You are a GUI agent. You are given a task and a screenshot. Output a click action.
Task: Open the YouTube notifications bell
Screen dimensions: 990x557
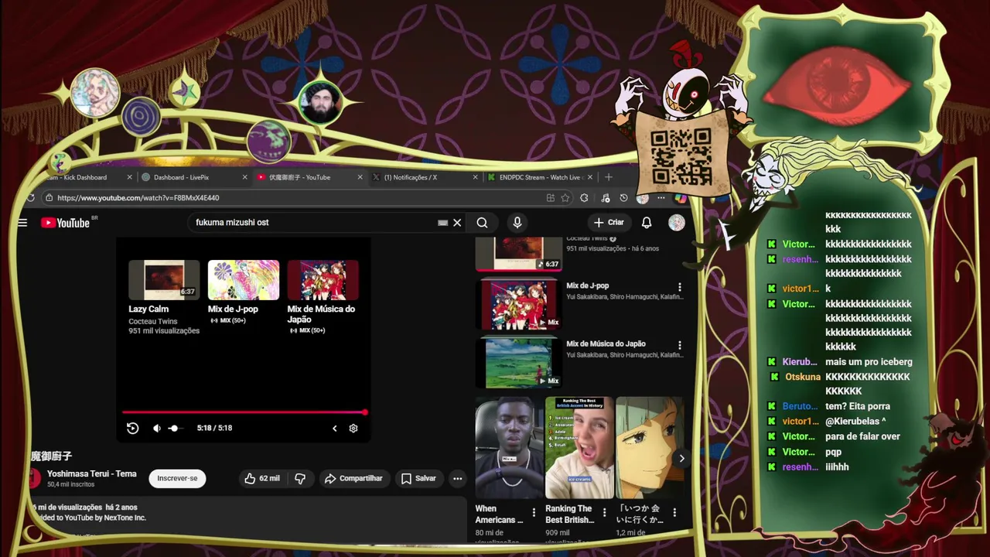tap(647, 223)
